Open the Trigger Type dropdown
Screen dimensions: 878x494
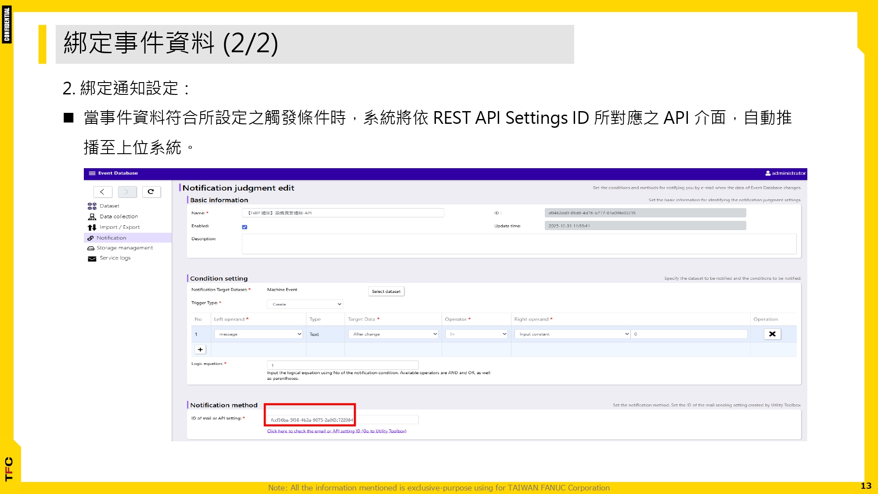(305, 304)
